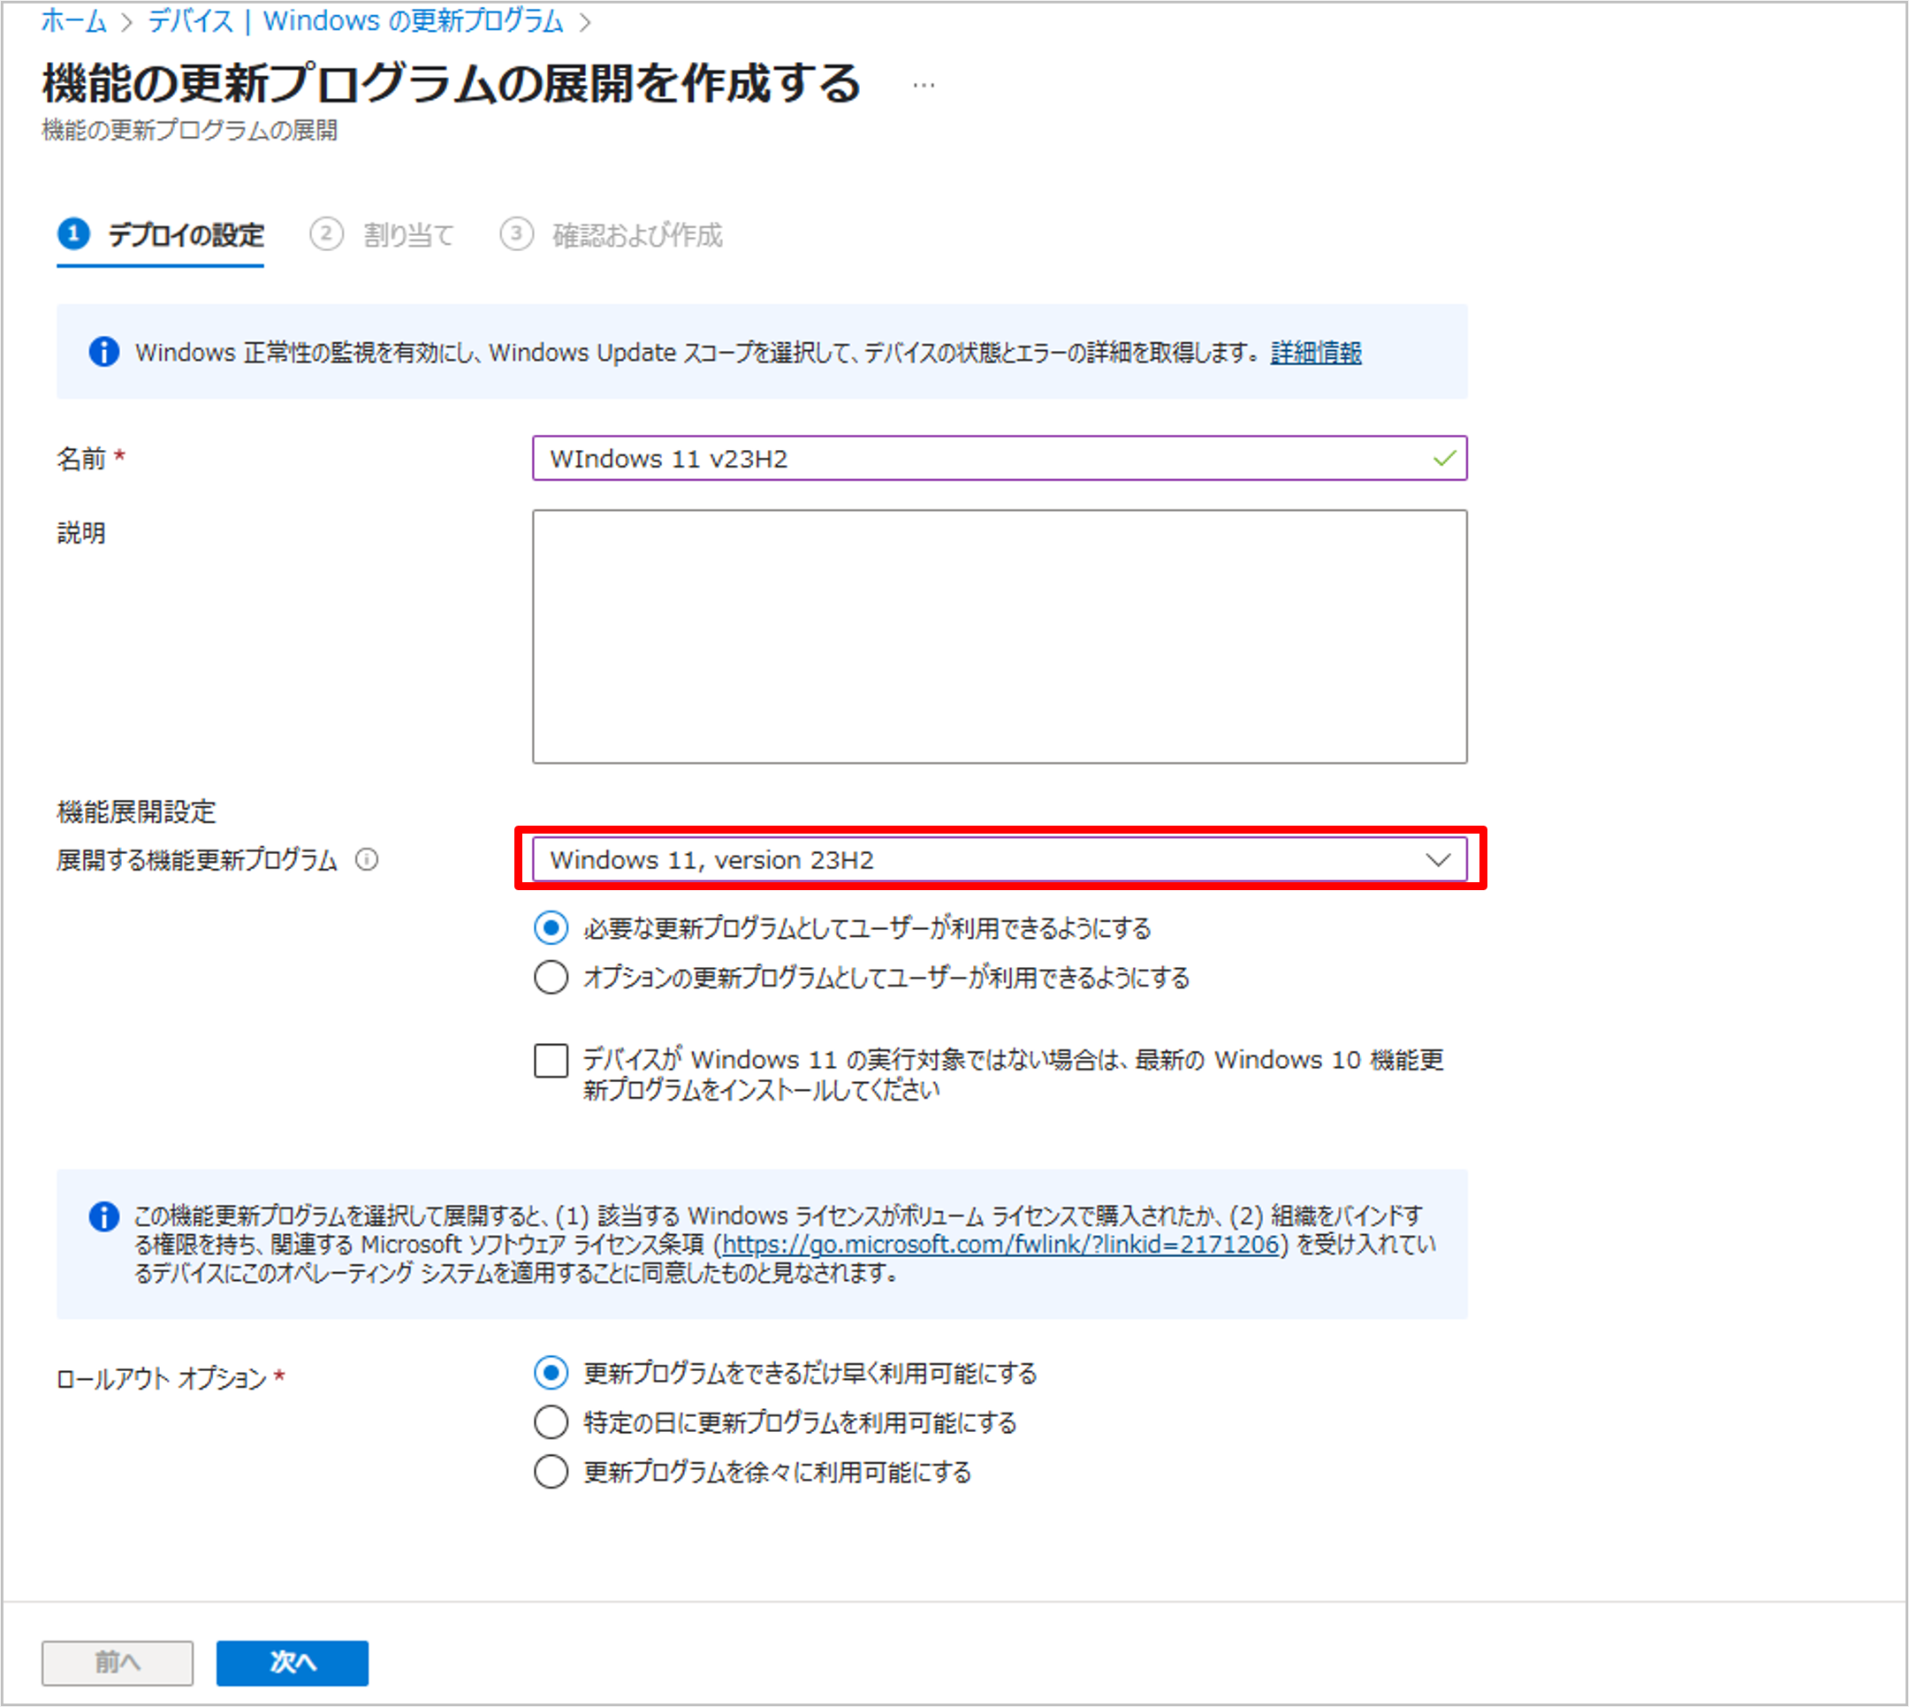
Task: Select 必要な更新プログラムとして利用できるようにする radio
Action: point(551,928)
